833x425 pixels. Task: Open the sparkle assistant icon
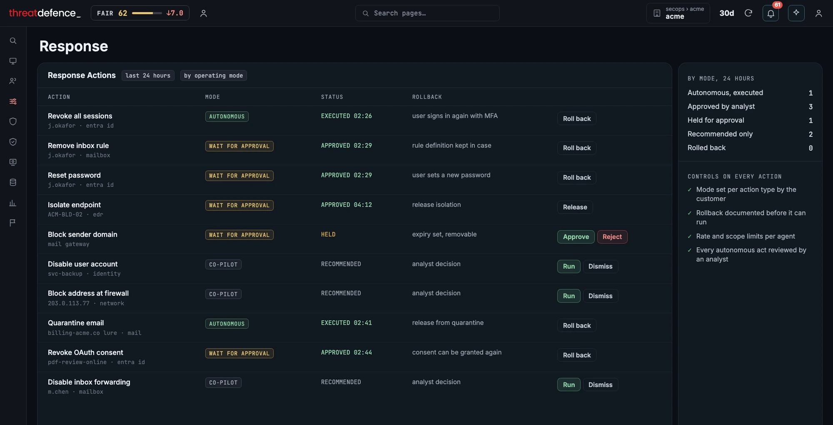pos(796,13)
